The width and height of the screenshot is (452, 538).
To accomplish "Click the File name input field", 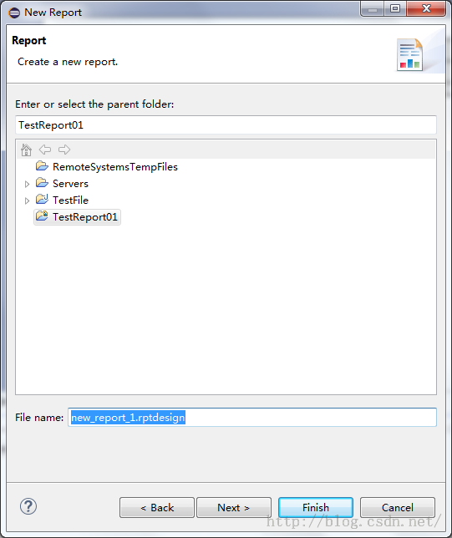I will 252,417.
